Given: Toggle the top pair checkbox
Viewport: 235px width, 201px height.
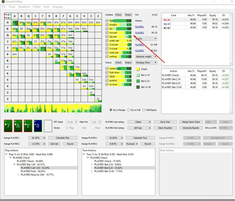Looking at the screenshot, I should tap(107, 37).
